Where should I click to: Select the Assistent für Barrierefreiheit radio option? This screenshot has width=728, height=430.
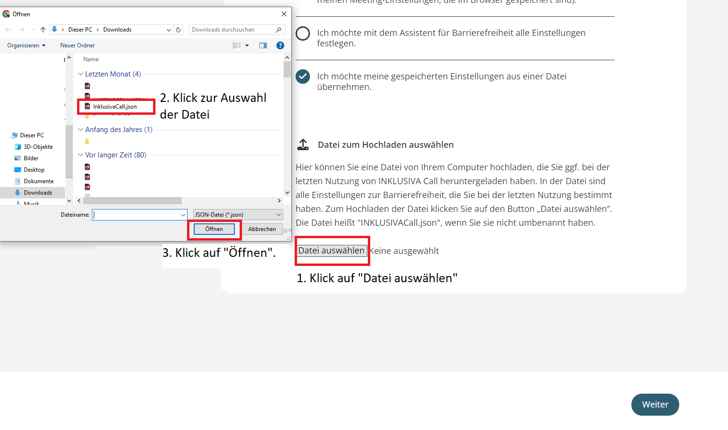(x=303, y=33)
